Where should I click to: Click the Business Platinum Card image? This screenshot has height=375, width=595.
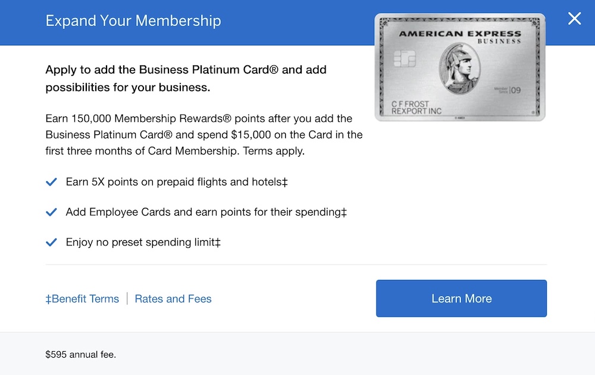coord(460,68)
